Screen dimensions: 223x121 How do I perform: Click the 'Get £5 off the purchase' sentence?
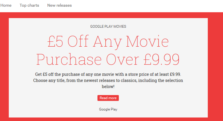(x=108, y=74)
